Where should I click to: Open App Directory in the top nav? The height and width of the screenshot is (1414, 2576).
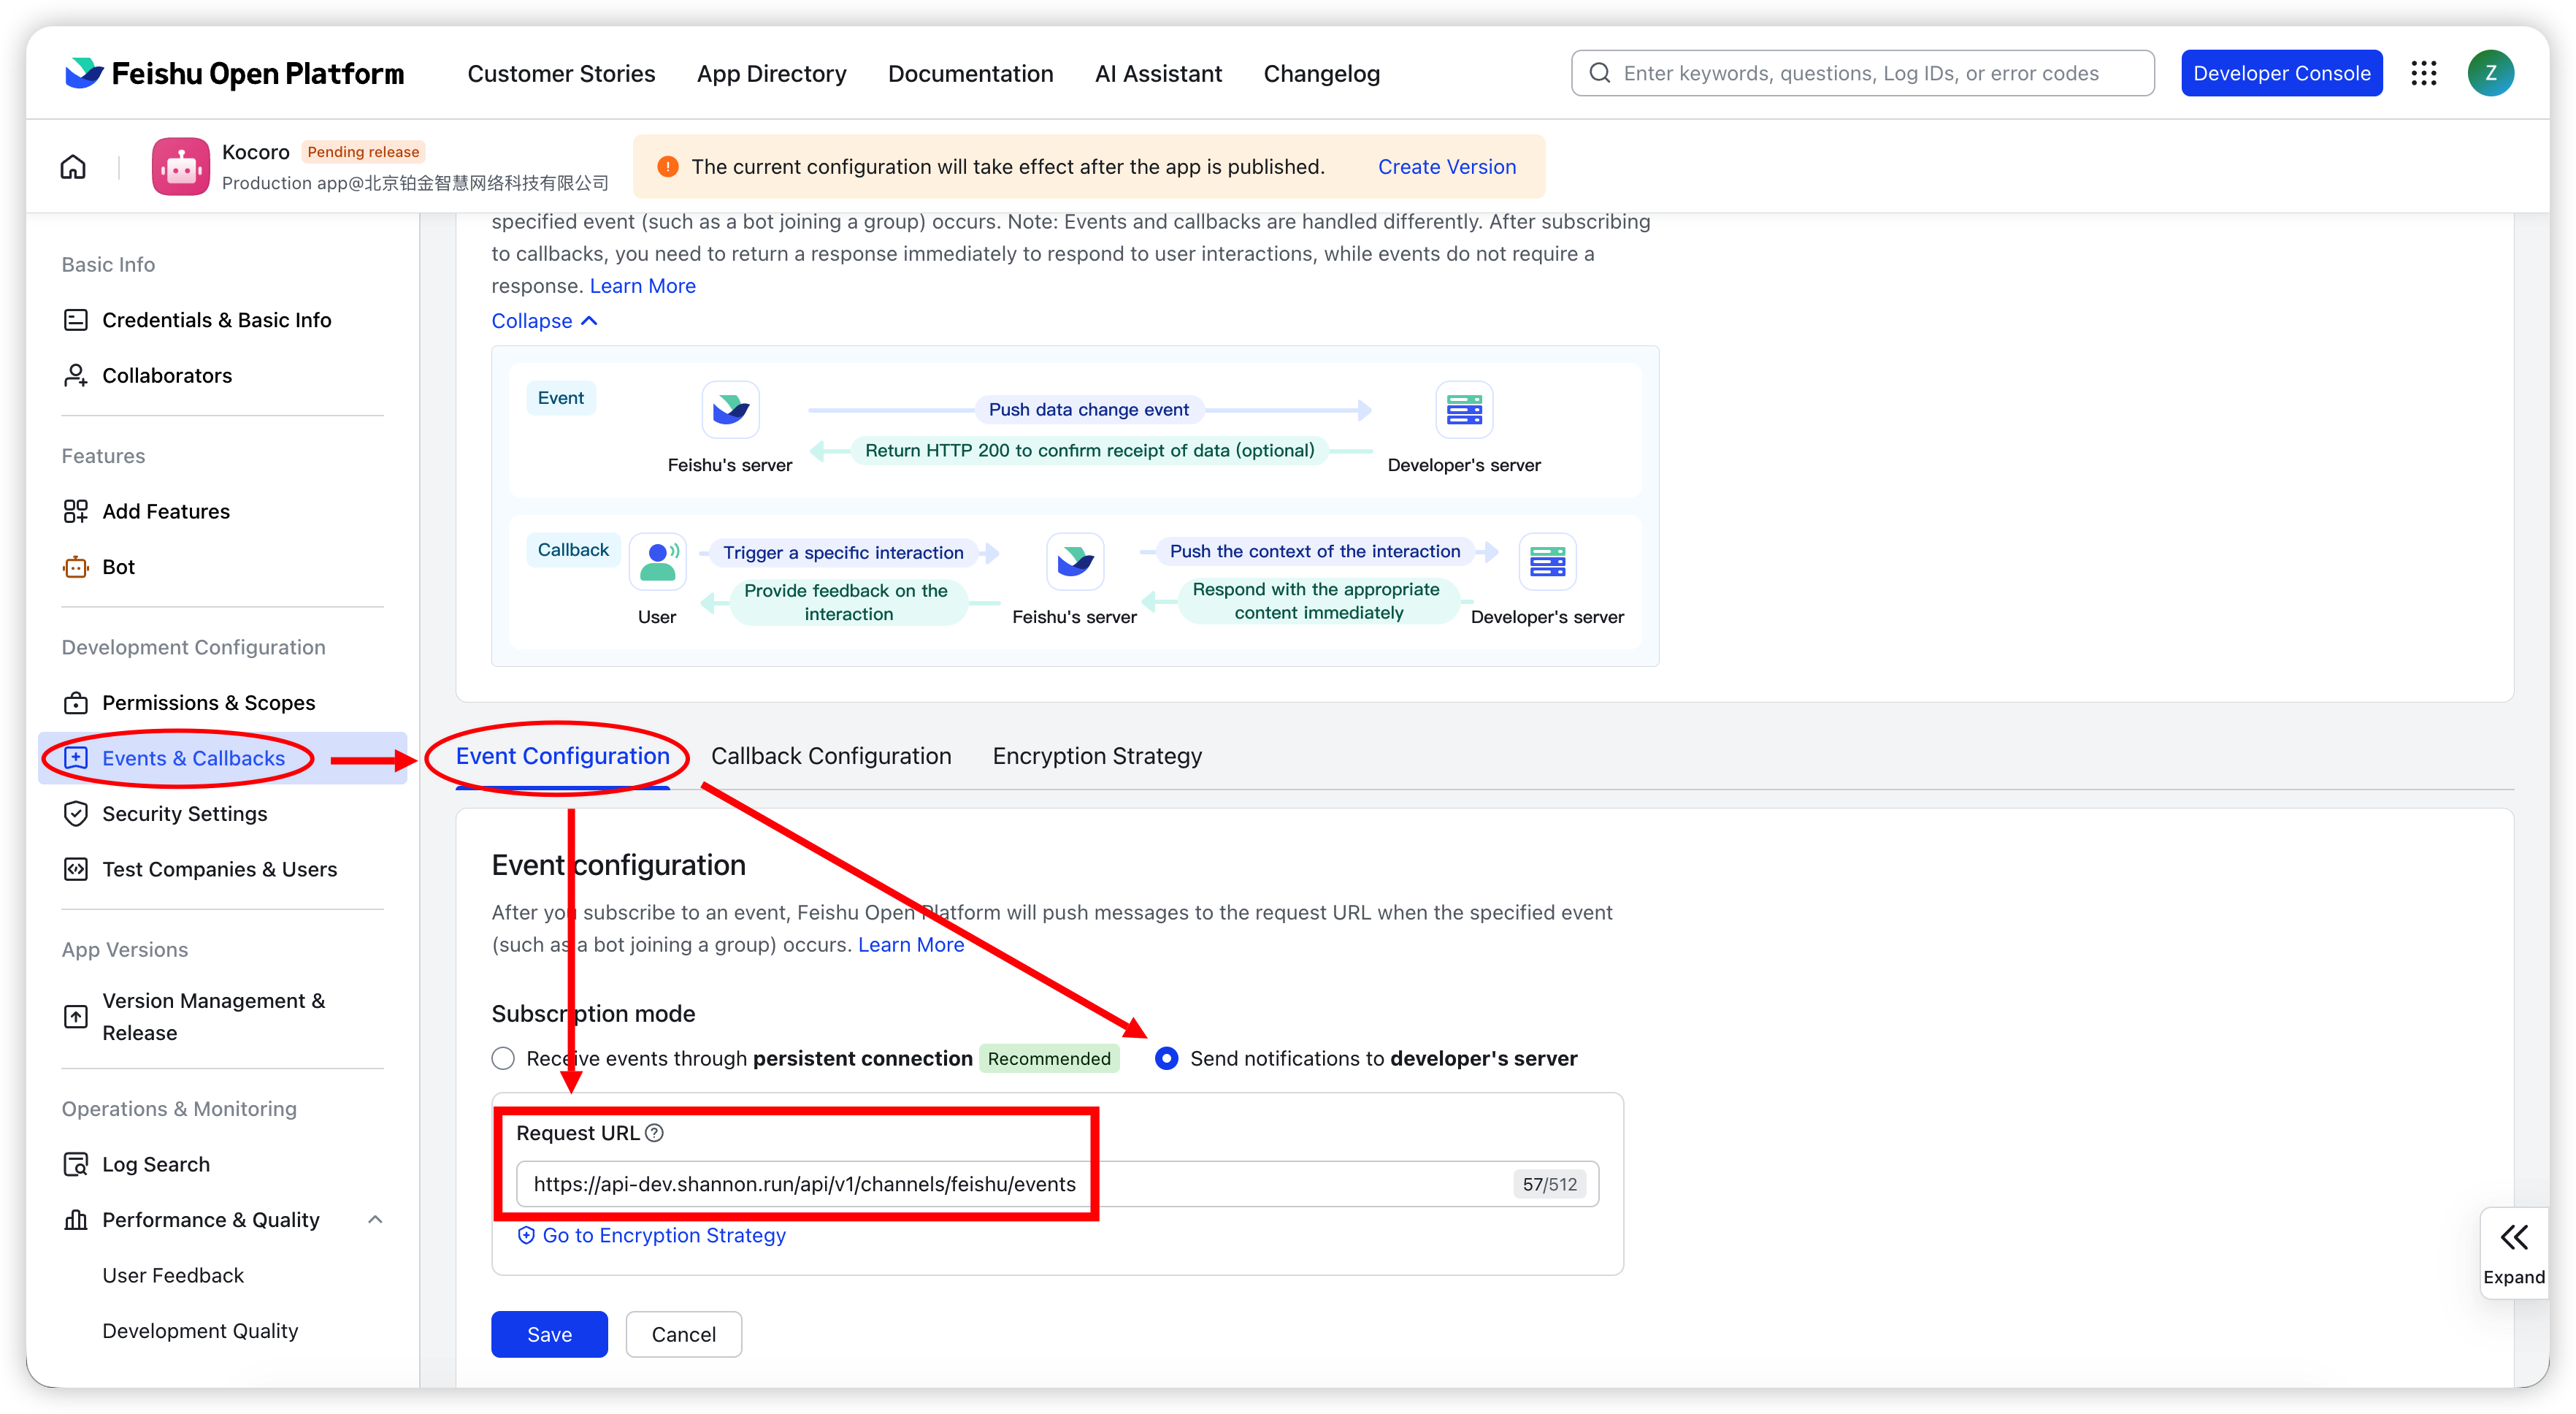(x=771, y=73)
